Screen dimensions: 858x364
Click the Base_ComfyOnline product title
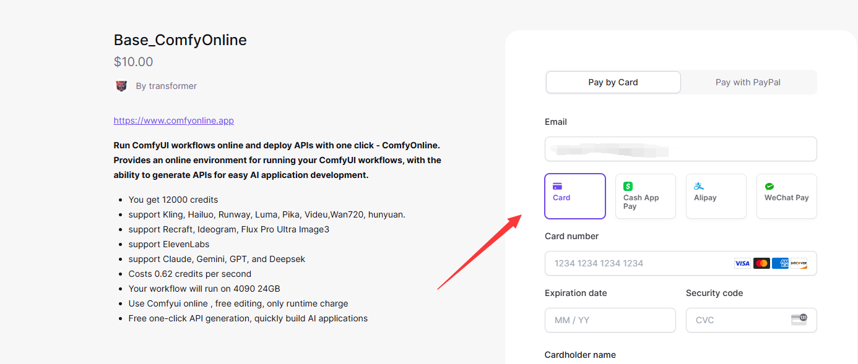[x=180, y=40]
